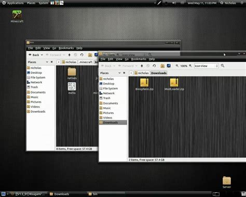This screenshot has width=246, height=197.
Task: Go up one folder in Downloads window
Action: coord(142,66)
